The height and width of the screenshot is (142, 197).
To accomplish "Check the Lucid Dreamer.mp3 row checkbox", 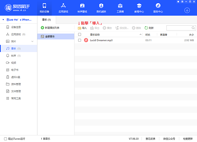I will tap(79, 40).
